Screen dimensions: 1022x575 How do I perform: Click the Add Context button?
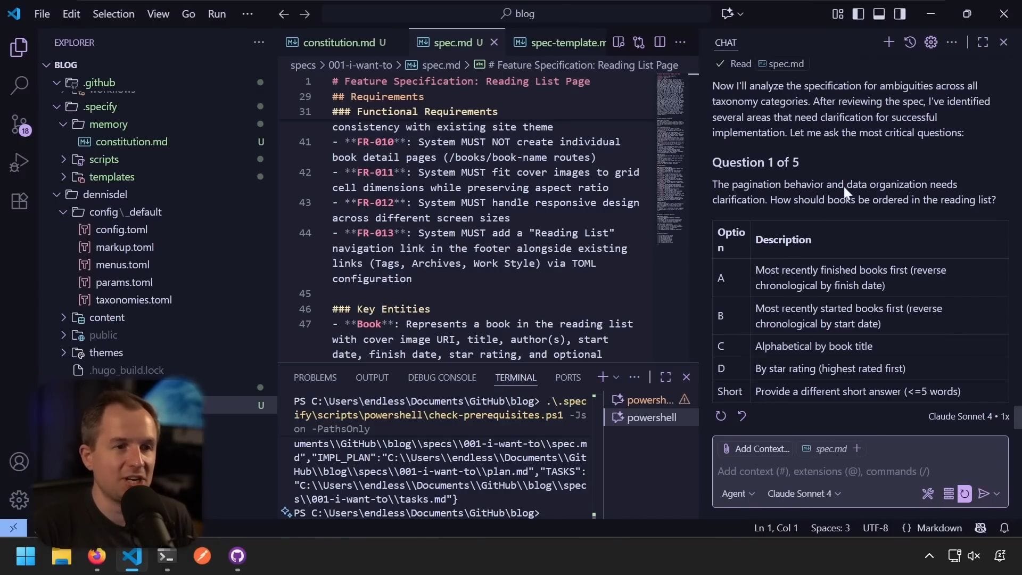tap(756, 449)
